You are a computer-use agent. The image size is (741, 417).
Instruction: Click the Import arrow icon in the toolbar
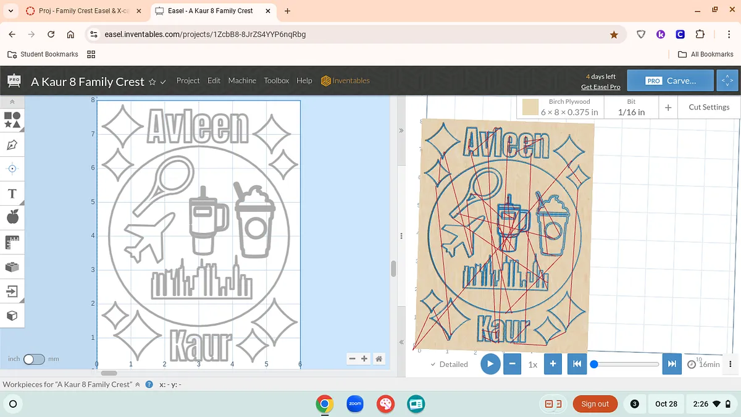[12, 291]
